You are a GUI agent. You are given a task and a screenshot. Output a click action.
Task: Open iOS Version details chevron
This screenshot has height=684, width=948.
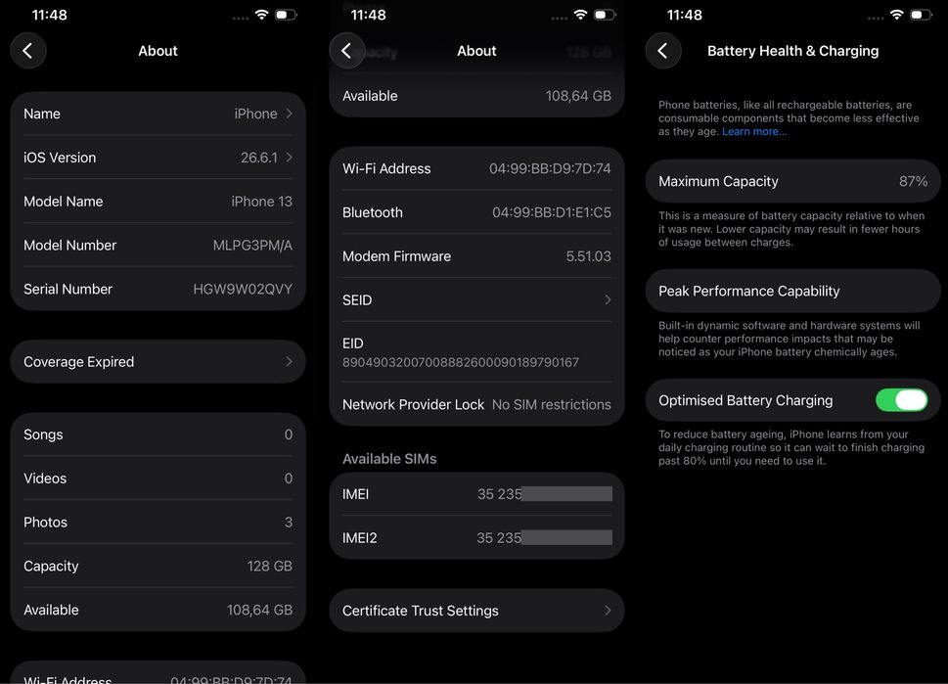289,158
